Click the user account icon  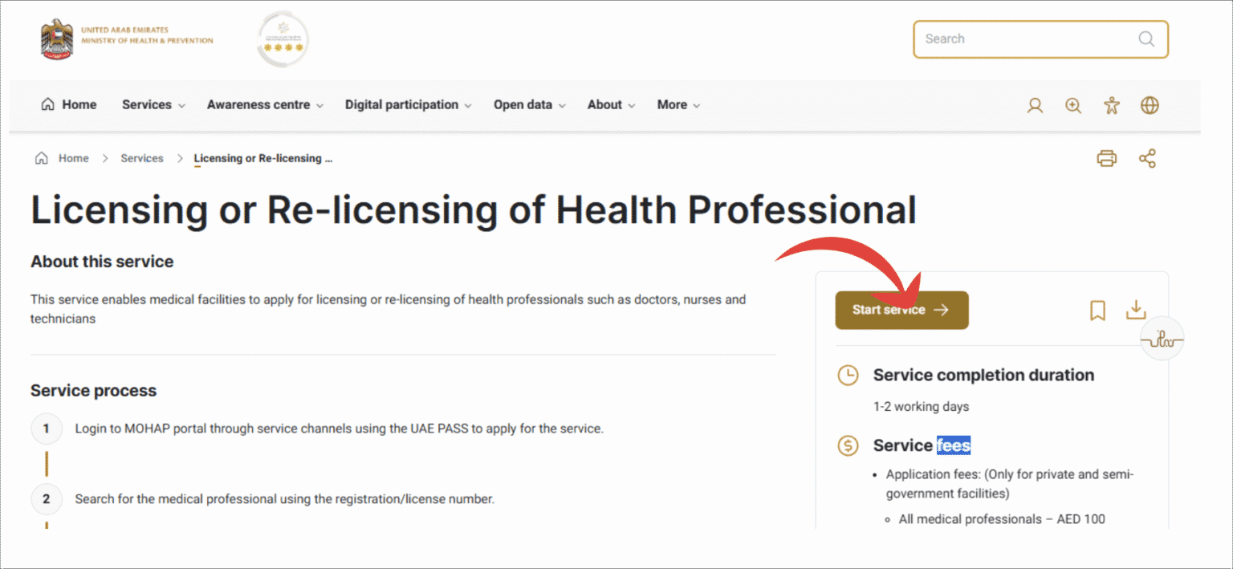(1035, 104)
